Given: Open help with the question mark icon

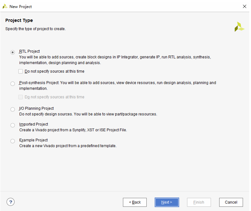Looking at the screenshot, I should tap(11, 202).
